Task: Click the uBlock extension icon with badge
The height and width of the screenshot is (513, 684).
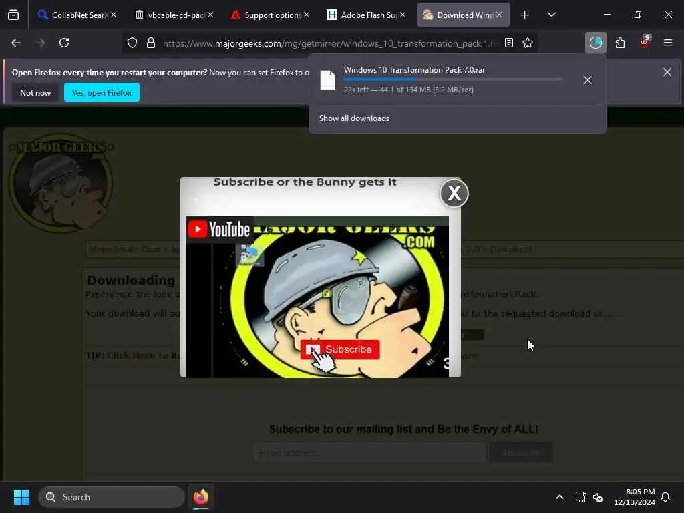Action: (645, 42)
